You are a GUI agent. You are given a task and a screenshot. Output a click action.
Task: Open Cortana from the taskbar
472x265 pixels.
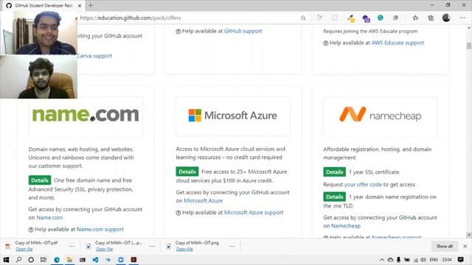(x=31, y=260)
